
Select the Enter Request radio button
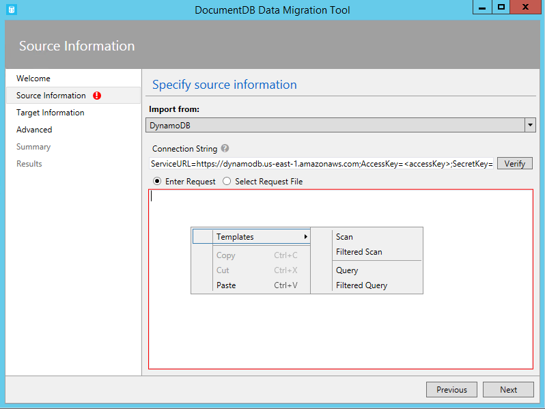point(157,182)
